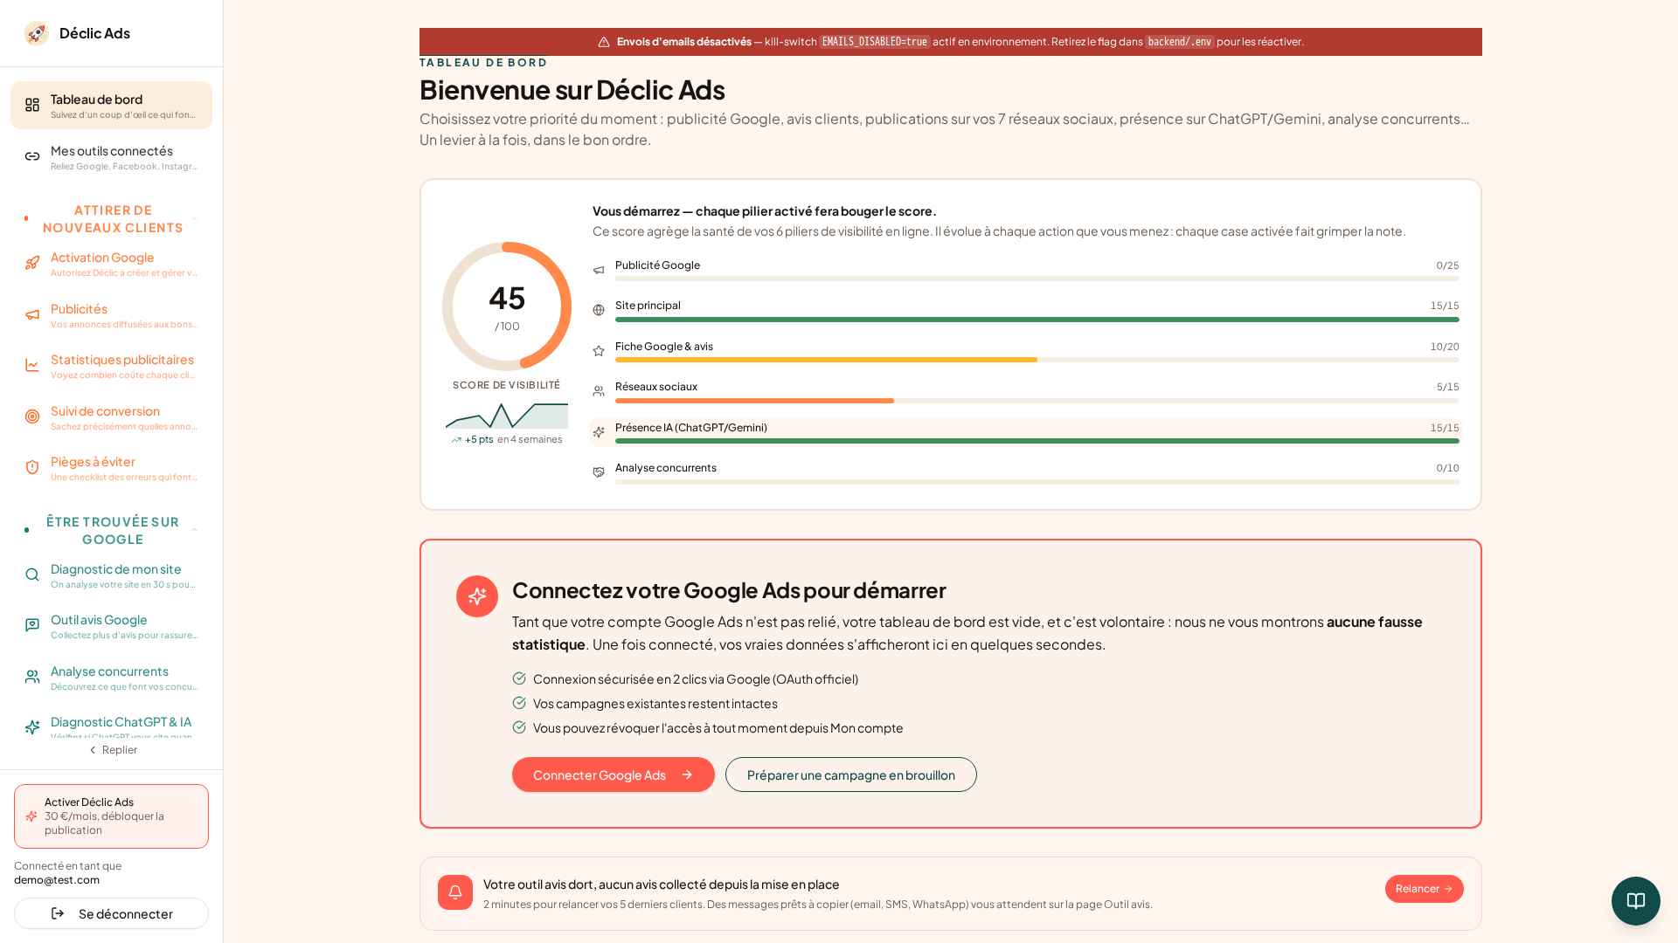The height and width of the screenshot is (943, 1678).
Task: Click the Déclic Ads rocket logo
Action: [x=36, y=33]
